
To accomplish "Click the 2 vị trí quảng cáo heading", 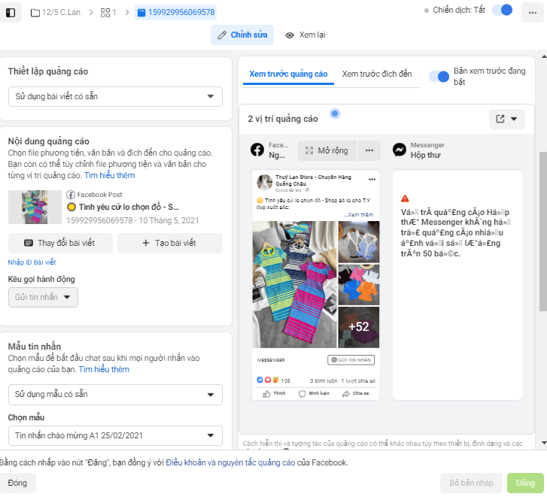I will [283, 119].
